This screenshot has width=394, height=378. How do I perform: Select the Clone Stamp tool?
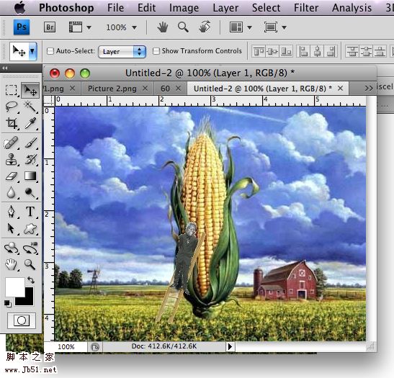[11, 159]
